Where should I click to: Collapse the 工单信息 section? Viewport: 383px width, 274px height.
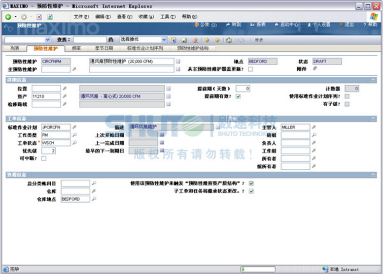pos(373,119)
